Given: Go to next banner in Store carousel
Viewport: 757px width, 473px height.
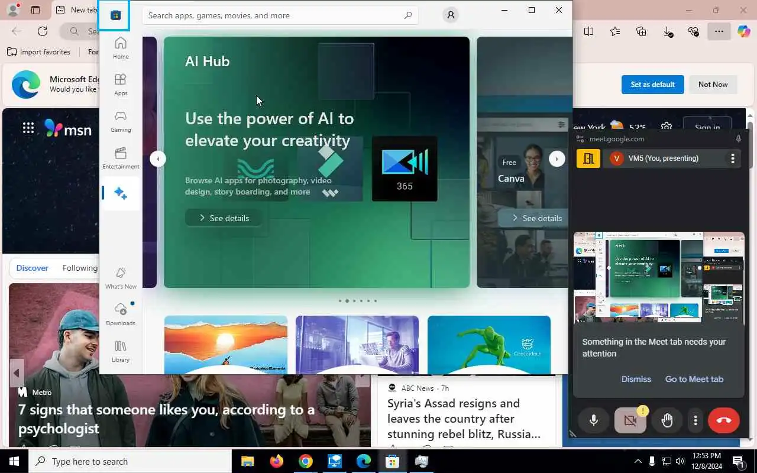Looking at the screenshot, I should pos(557,158).
